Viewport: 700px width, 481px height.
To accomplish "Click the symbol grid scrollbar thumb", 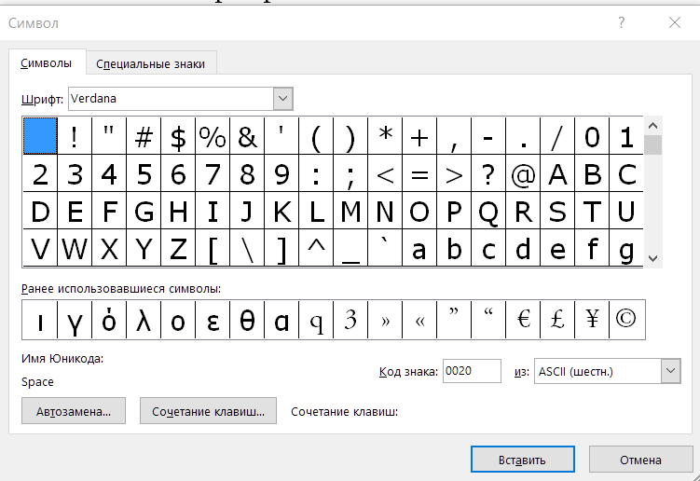I will tap(652, 144).
